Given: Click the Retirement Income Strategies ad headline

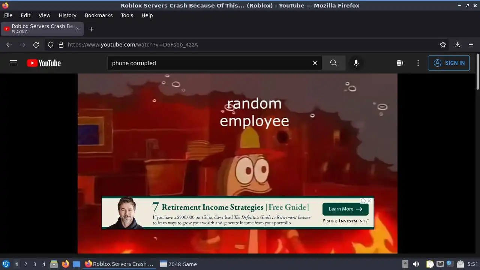Looking at the screenshot, I should click(x=231, y=207).
